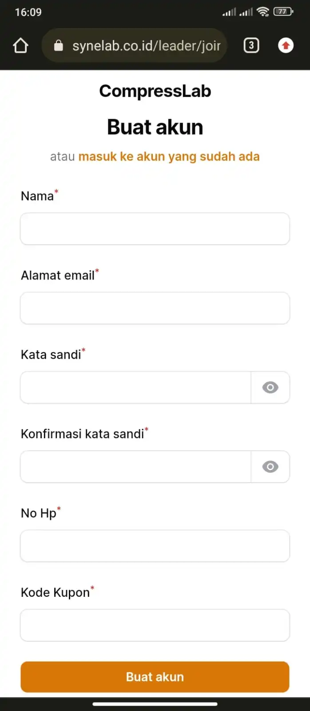Click the Alamat email text field
This screenshot has width=310, height=711.
click(155, 308)
